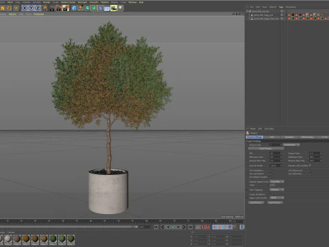Click the spline pen tool icon
This screenshot has height=247, width=329.
point(81,8)
